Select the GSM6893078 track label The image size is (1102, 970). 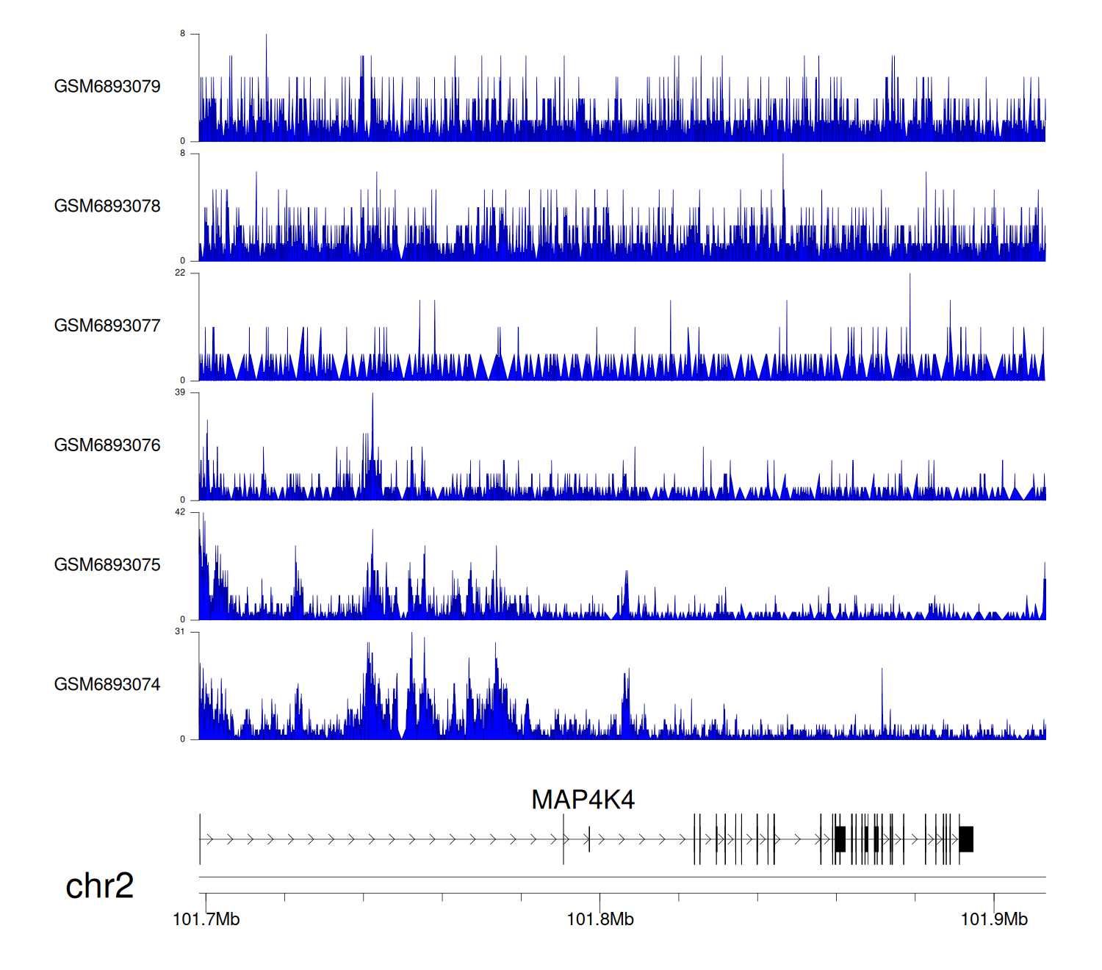(107, 206)
